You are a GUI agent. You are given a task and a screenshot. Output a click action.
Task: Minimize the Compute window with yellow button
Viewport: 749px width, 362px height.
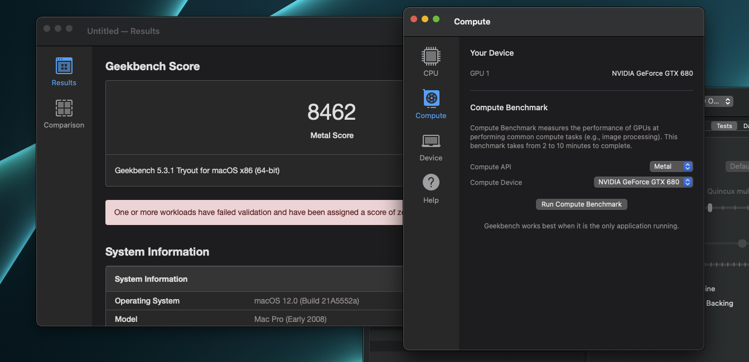pyautogui.click(x=425, y=19)
